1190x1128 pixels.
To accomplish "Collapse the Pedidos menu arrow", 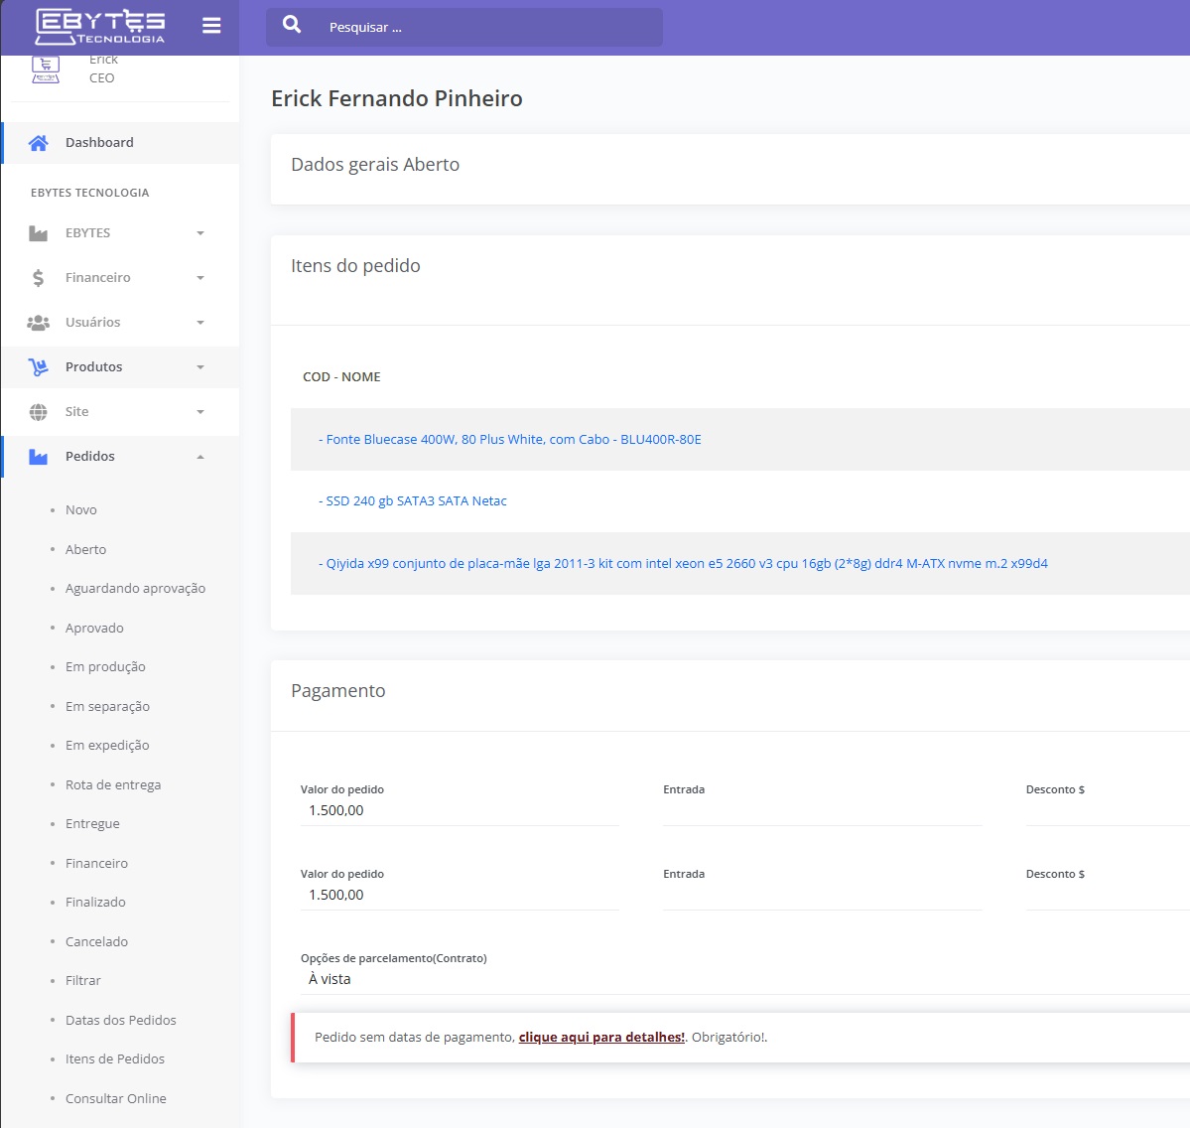I will pos(200,456).
